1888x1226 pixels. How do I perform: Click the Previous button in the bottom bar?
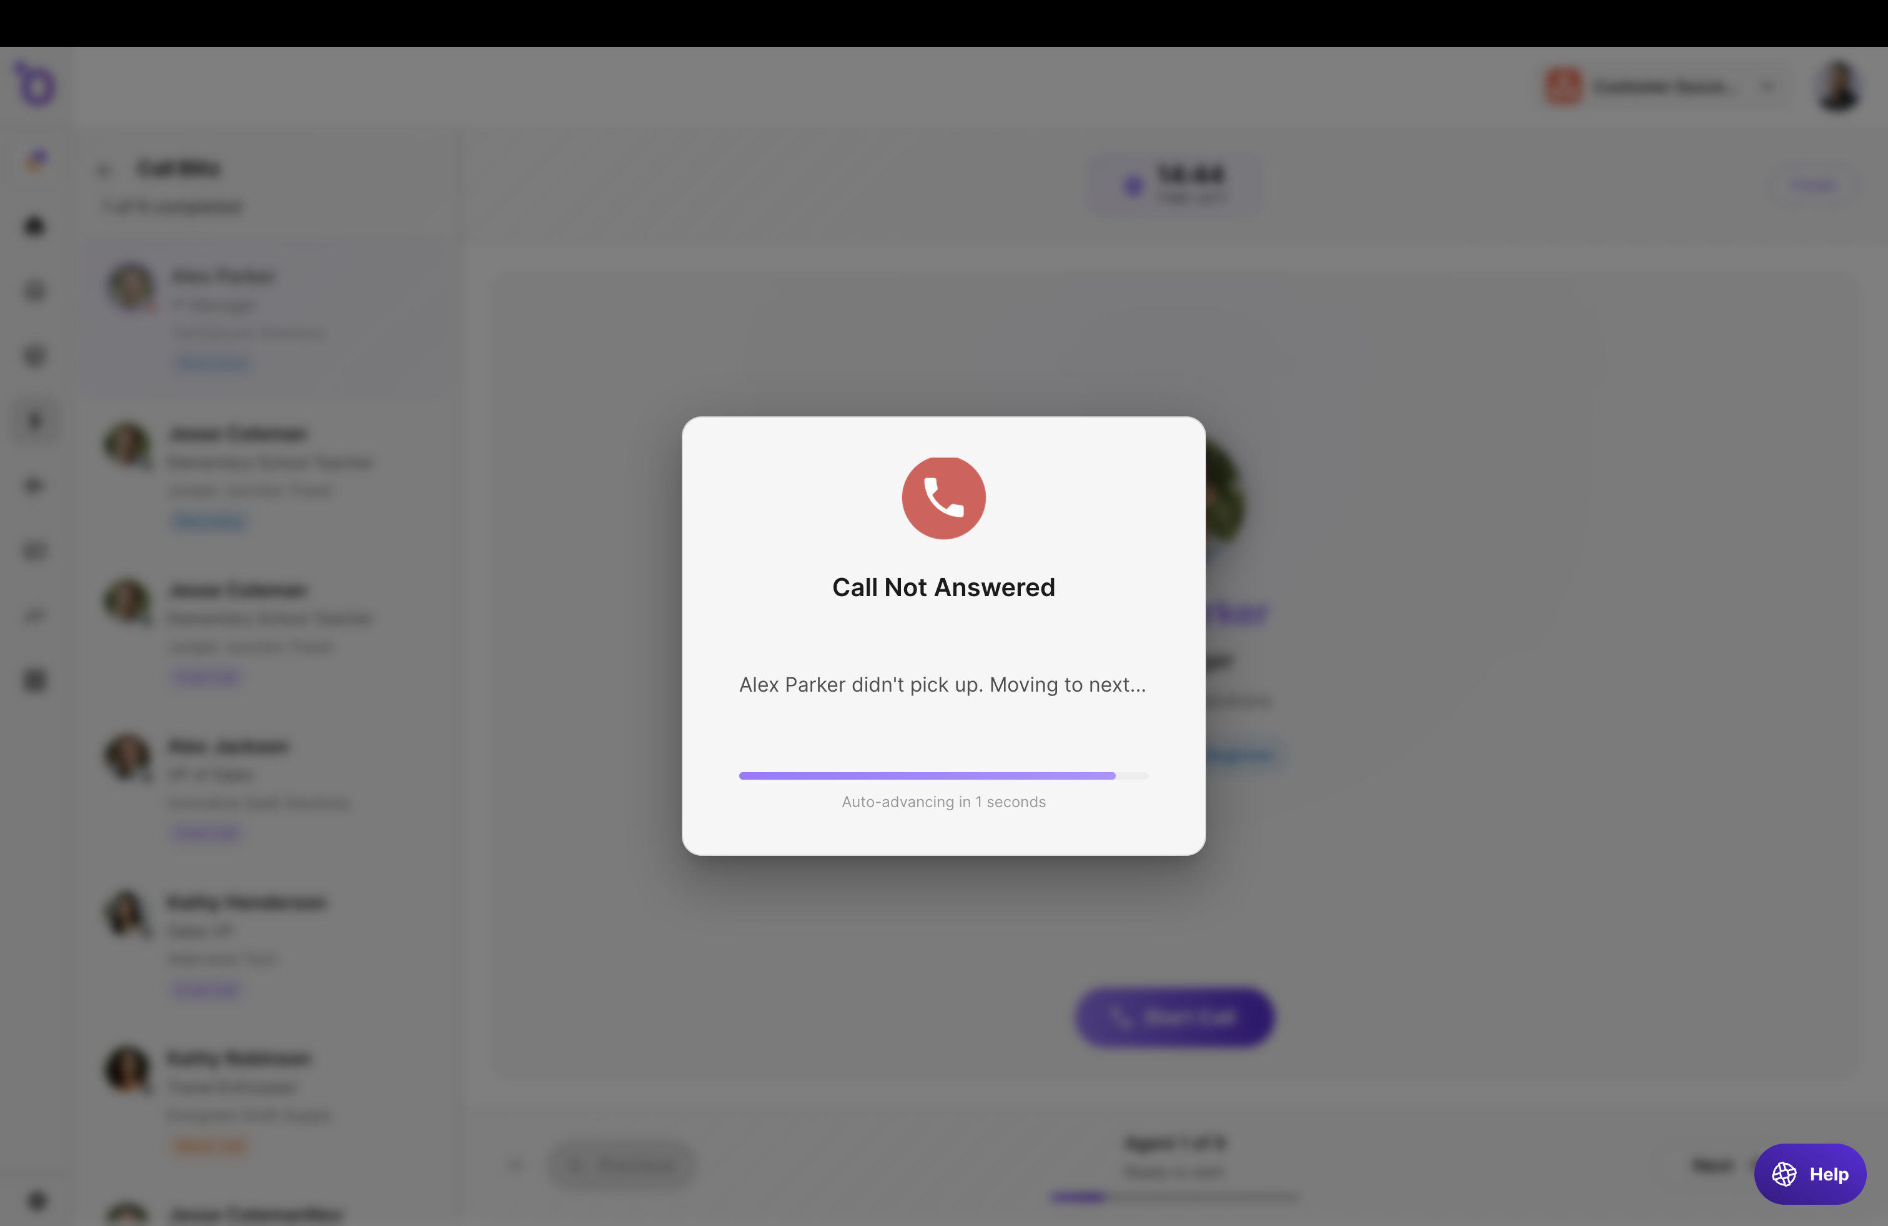[621, 1164]
